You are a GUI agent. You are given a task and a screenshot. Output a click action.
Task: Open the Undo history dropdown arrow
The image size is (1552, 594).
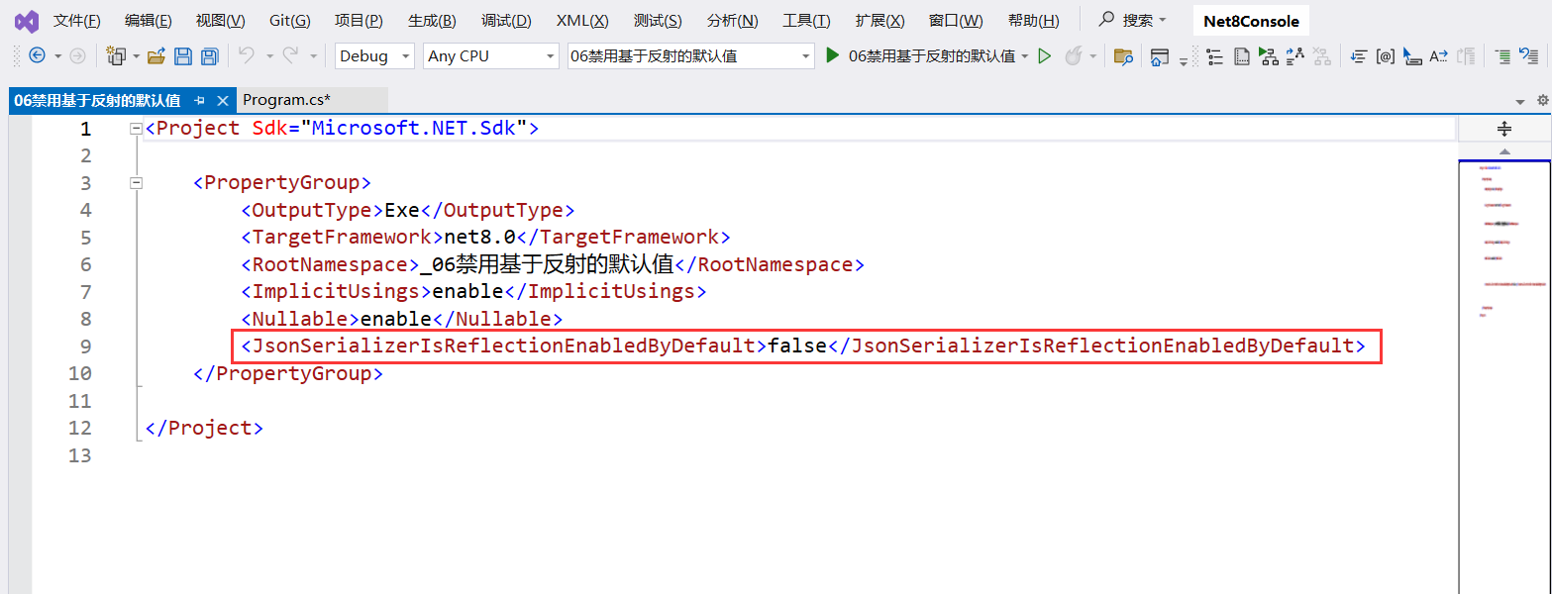269,56
